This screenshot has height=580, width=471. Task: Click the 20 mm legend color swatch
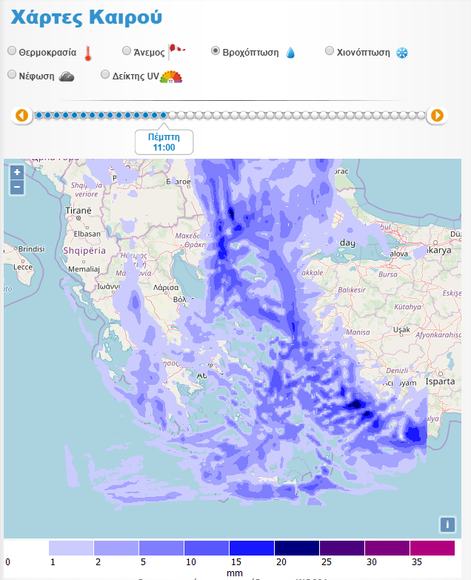click(x=297, y=548)
